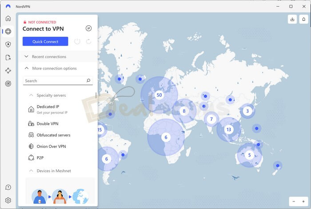Image resolution: width=311 pixels, height=209 pixels.
Task: Click the download icon above the map
Action: (292, 19)
